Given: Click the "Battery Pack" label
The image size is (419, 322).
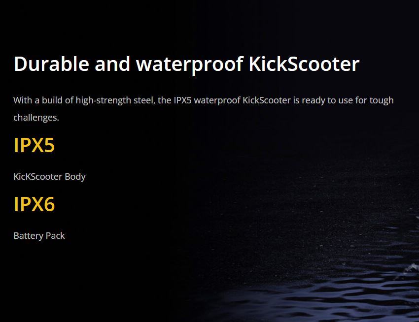Looking at the screenshot, I should (x=39, y=236).
